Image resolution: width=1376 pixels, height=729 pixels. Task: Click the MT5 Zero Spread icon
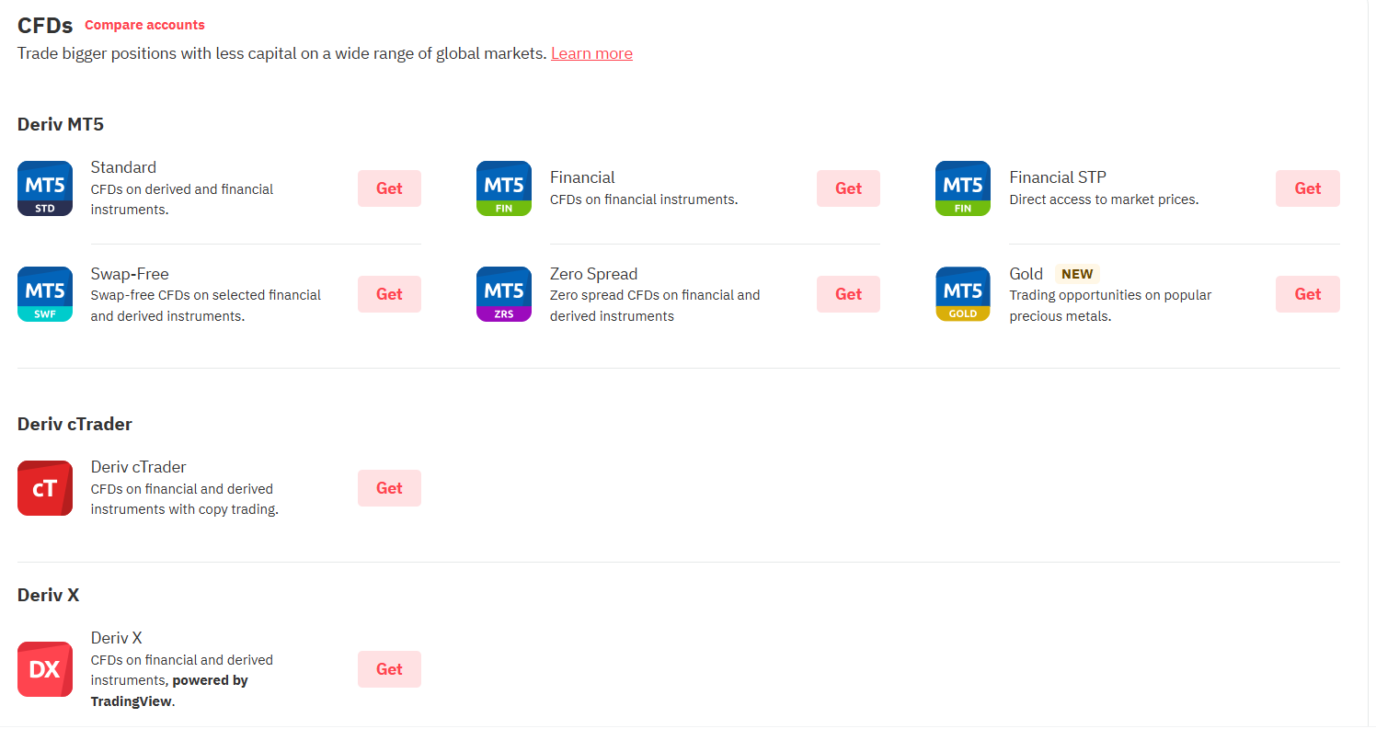point(504,294)
